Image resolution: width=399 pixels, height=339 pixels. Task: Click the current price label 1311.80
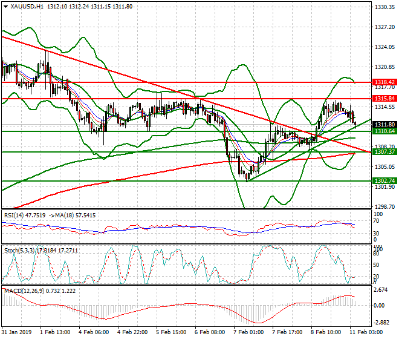pos(384,124)
